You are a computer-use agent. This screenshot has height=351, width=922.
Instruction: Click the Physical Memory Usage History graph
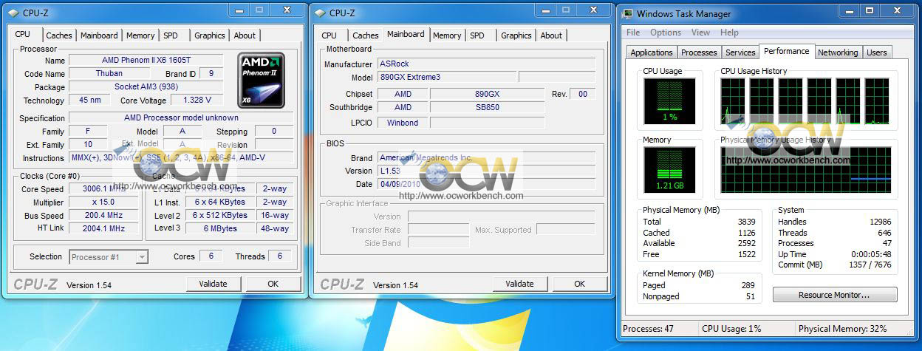pyautogui.click(x=807, y=169)
